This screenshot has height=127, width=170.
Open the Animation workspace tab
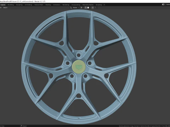tap(57, 5)
